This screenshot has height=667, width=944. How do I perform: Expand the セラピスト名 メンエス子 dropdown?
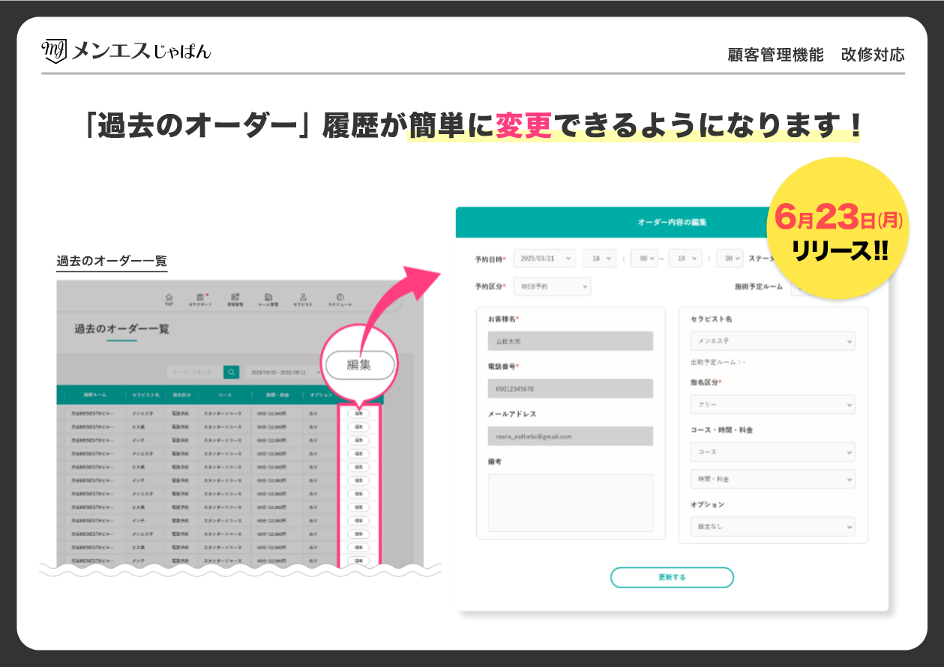click(x=772, y=341)
